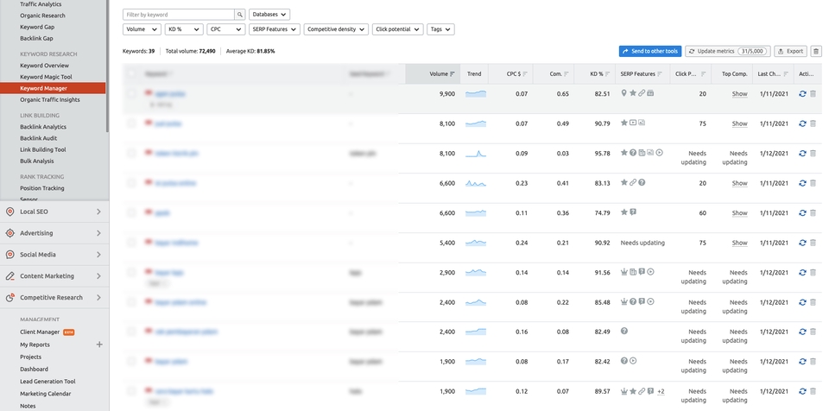Check the row with KD 83.13
829x411 pixels.
(x=131, y=183)
